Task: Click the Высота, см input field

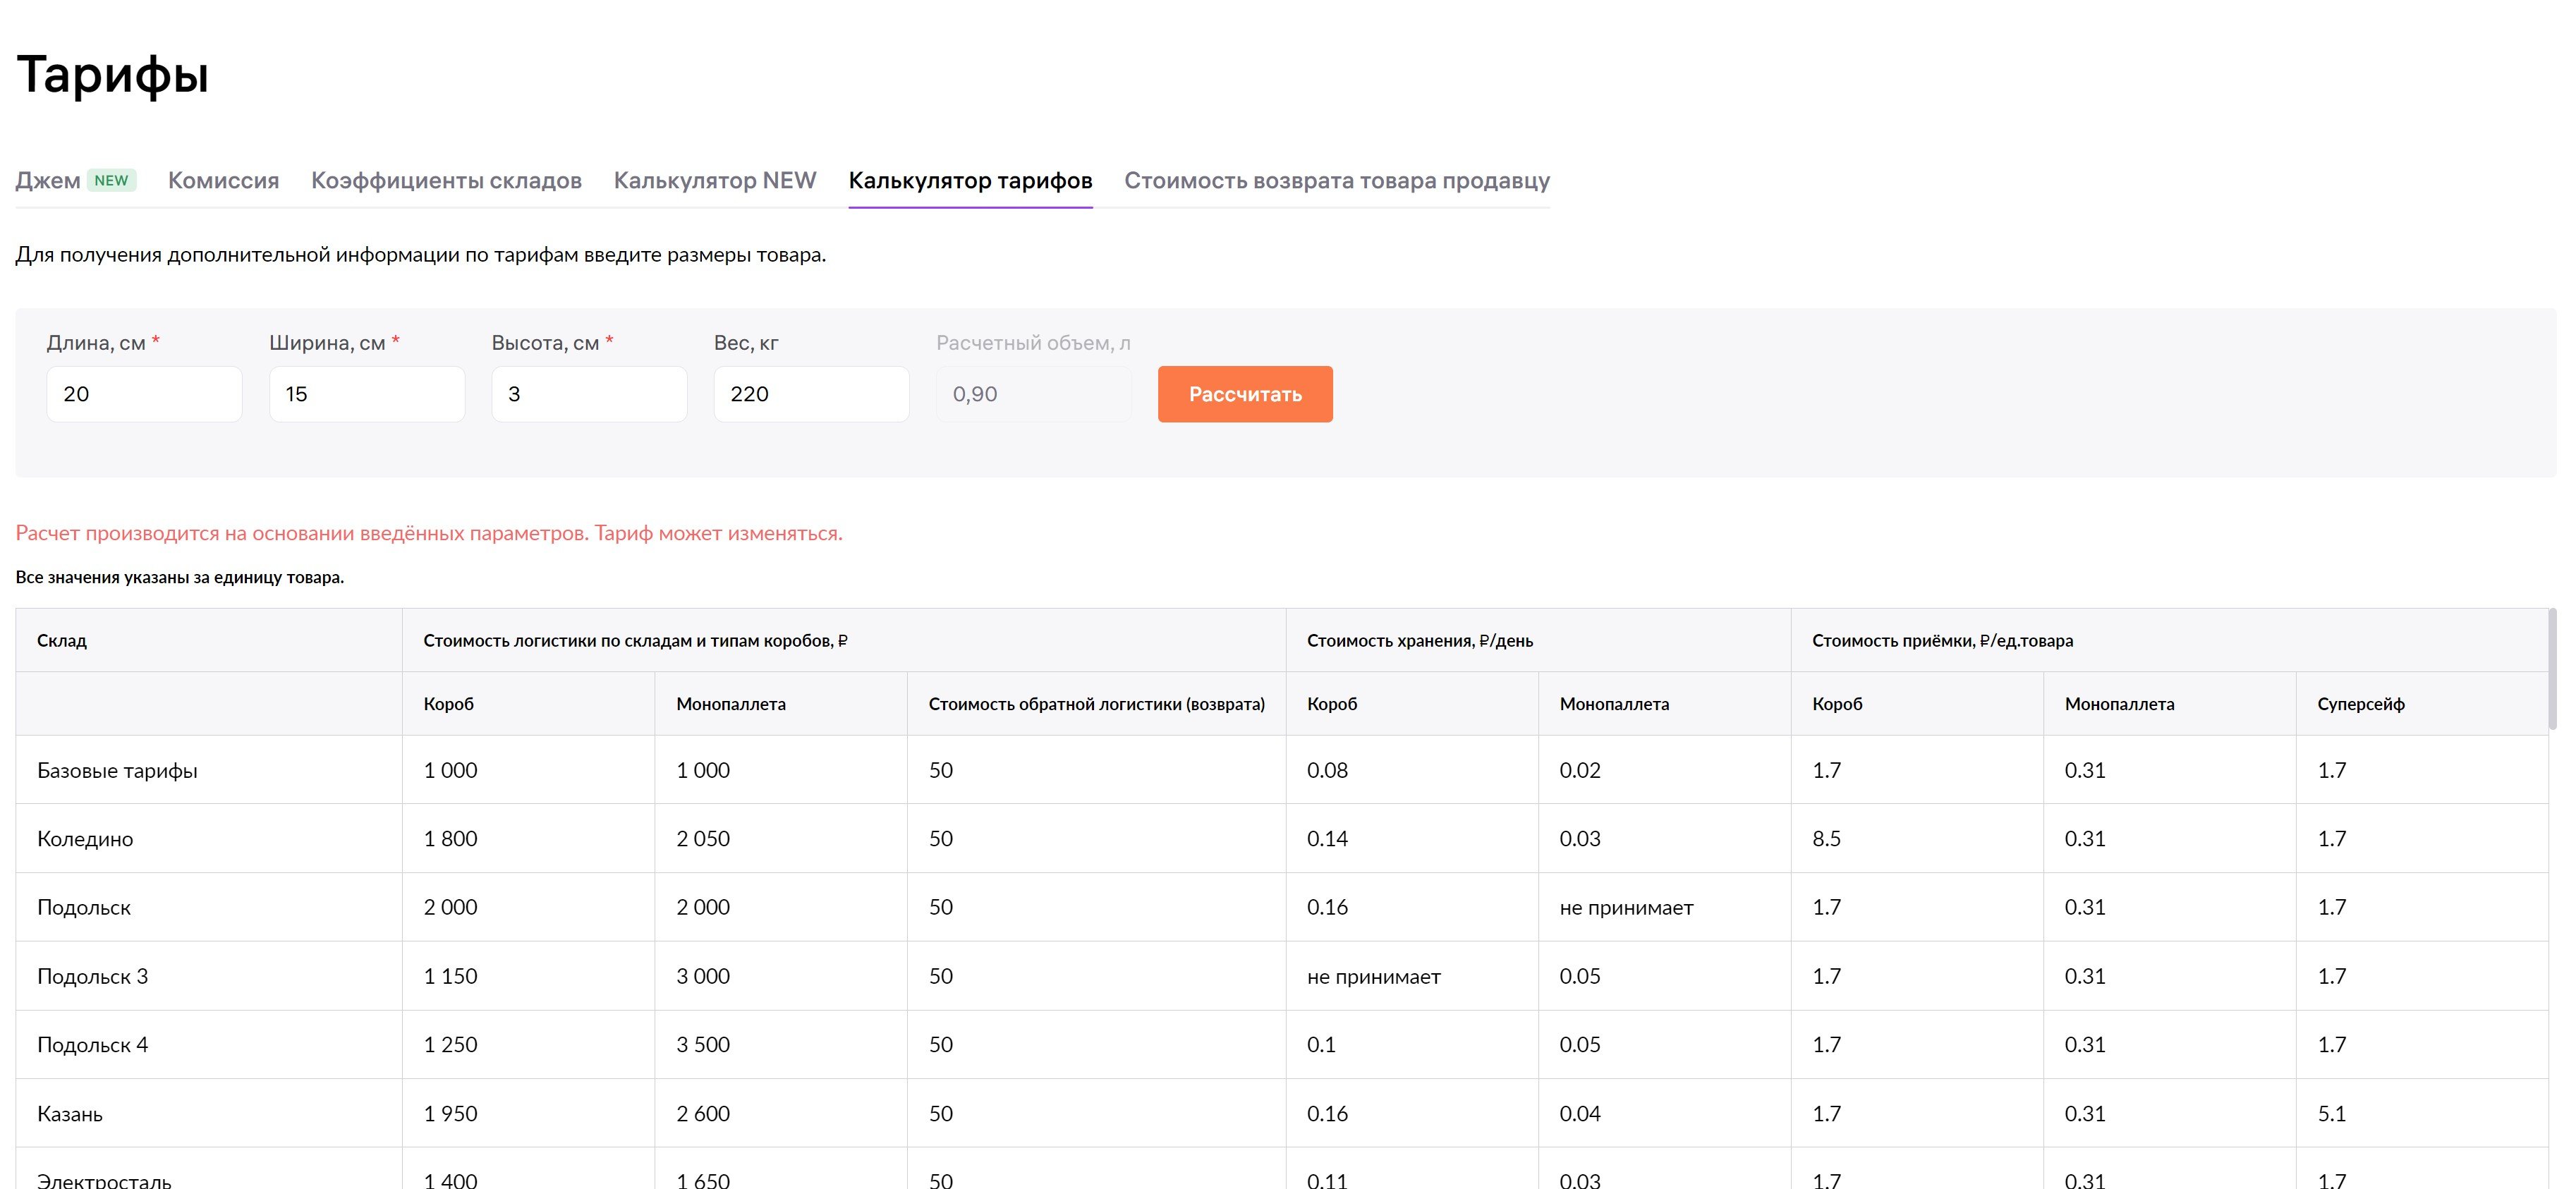Action: [x=588, y=394]
